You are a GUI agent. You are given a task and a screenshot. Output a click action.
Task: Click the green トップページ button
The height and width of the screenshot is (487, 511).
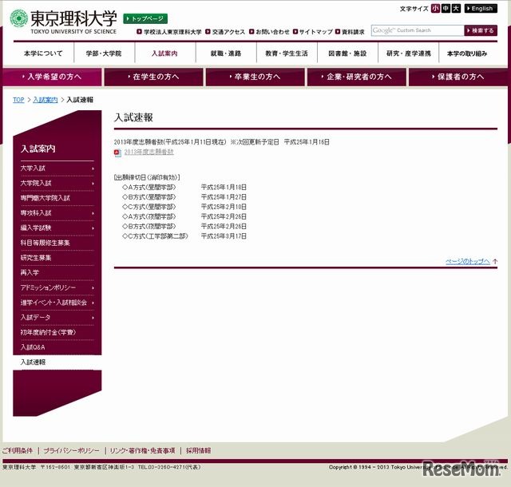145,18
